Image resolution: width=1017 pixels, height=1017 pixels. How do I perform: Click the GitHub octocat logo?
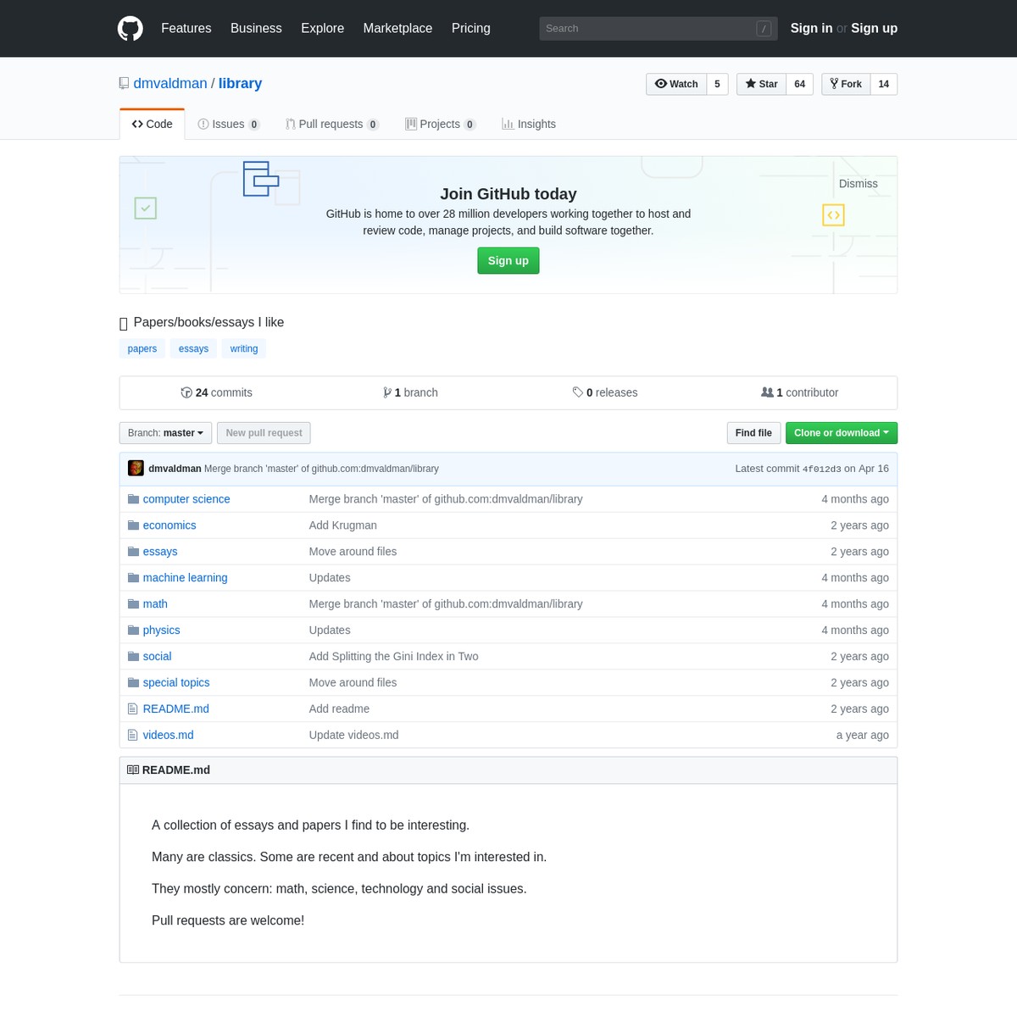[x=131, y=28]
